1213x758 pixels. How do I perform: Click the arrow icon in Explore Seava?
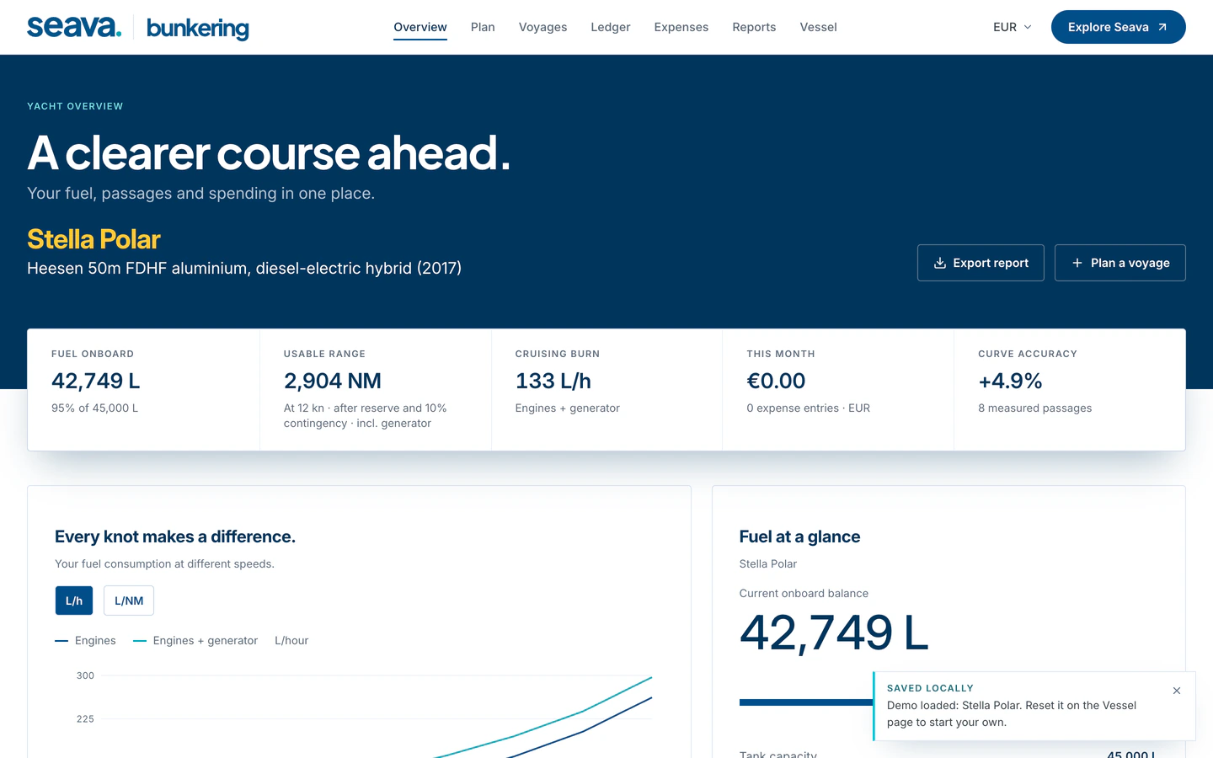1162,27
